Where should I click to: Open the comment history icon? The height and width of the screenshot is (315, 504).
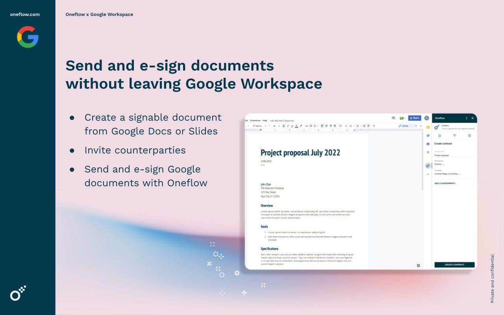(393, 118)
